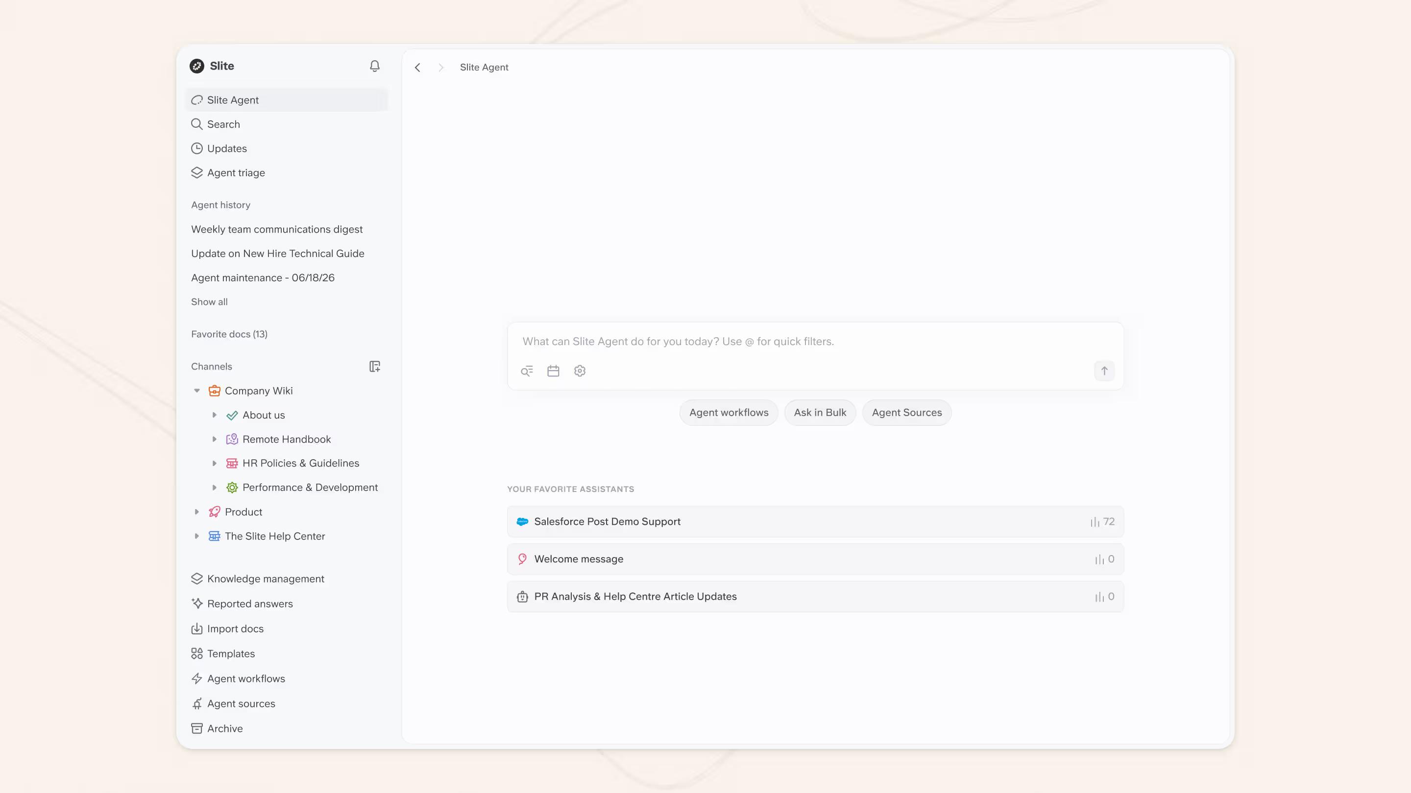The image size is (1411, 793).
Task: Click the send arrow button
Action: (x=1104, y=371)
